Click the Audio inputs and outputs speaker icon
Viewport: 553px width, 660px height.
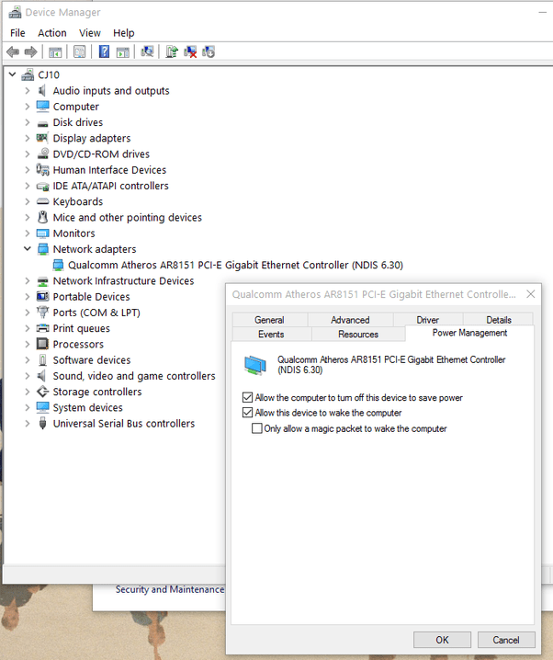point(42,90)
